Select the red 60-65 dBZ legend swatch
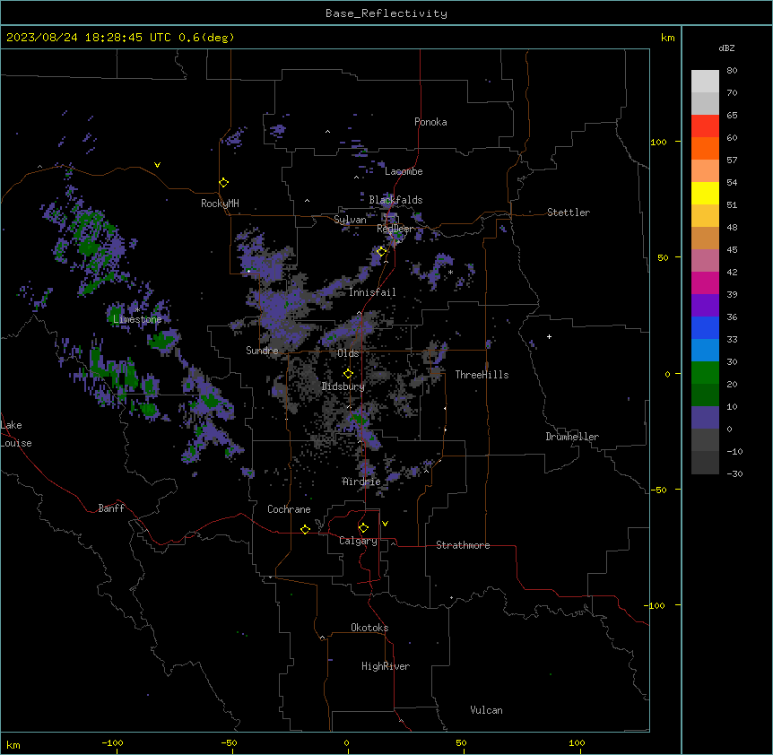Viewport: 773px width, 755px height. click(x=705, y=126)
